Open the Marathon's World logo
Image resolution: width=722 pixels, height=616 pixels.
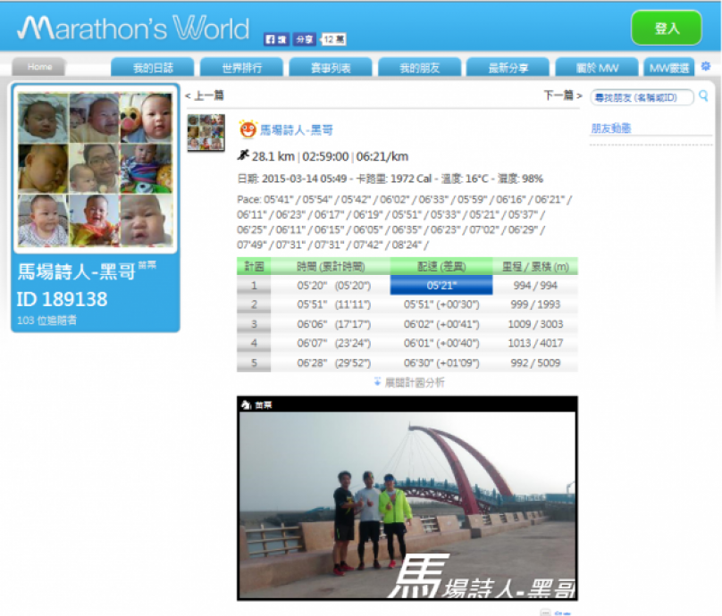pyautogui.click(x=133, y=28)
